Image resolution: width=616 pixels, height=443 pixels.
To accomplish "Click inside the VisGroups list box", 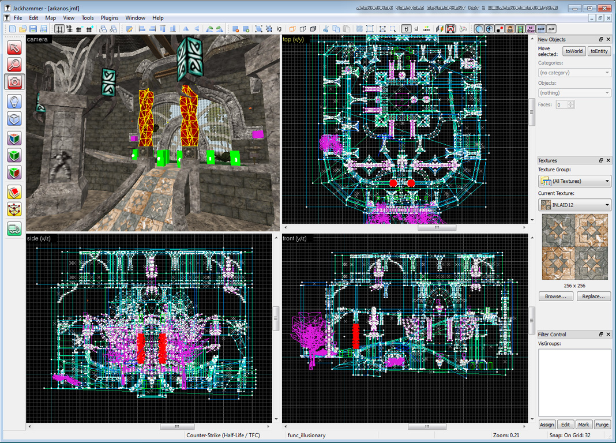I will pos(574,382).
